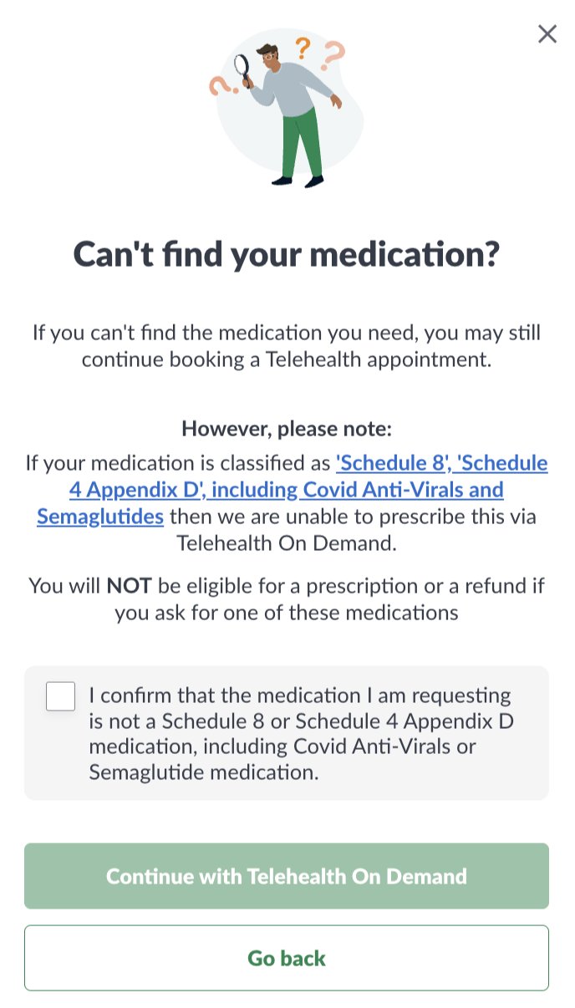Click the pink question mark on the left
This screenshot has width=575, height=1008.
219,84
